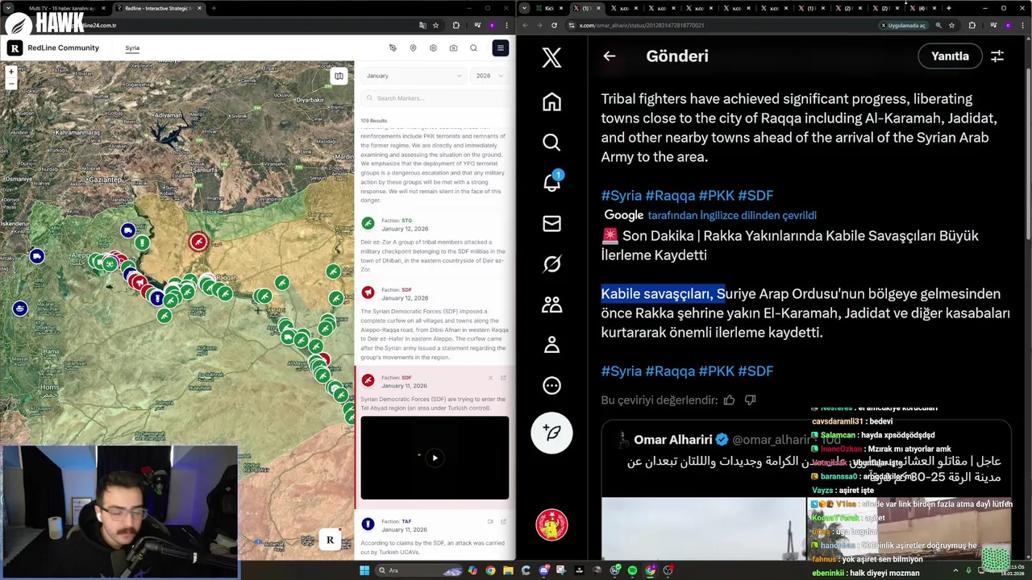Go to X home via the house icon

[x=551, y=102]
